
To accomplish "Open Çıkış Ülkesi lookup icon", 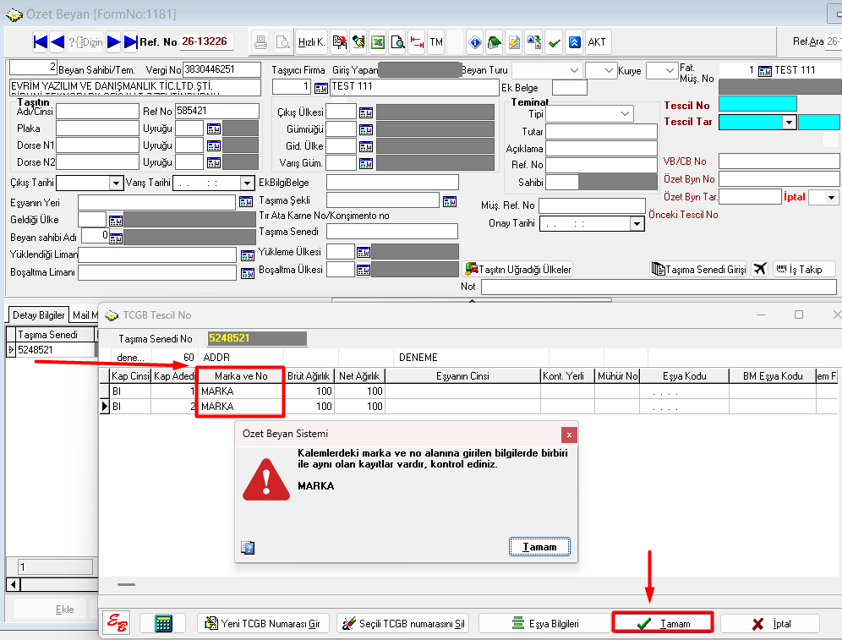I will 366,112.
